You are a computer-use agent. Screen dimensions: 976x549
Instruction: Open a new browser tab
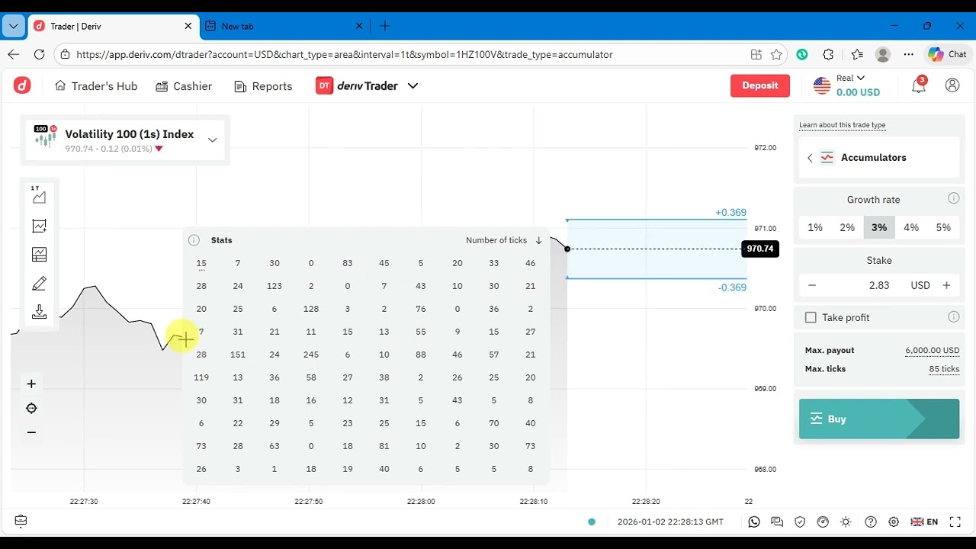pyautogui.click(x=385, y=26)
